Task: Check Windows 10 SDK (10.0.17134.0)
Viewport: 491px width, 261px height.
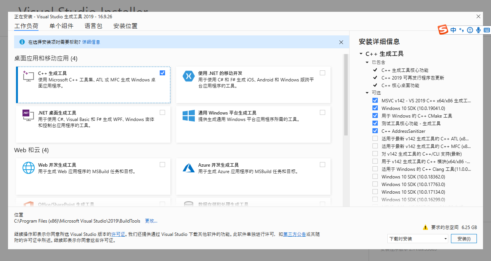Action: (x=375, y=192)
